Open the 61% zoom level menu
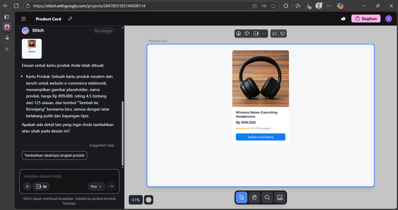This screenshot has height=210, width=398. [136, 200]
